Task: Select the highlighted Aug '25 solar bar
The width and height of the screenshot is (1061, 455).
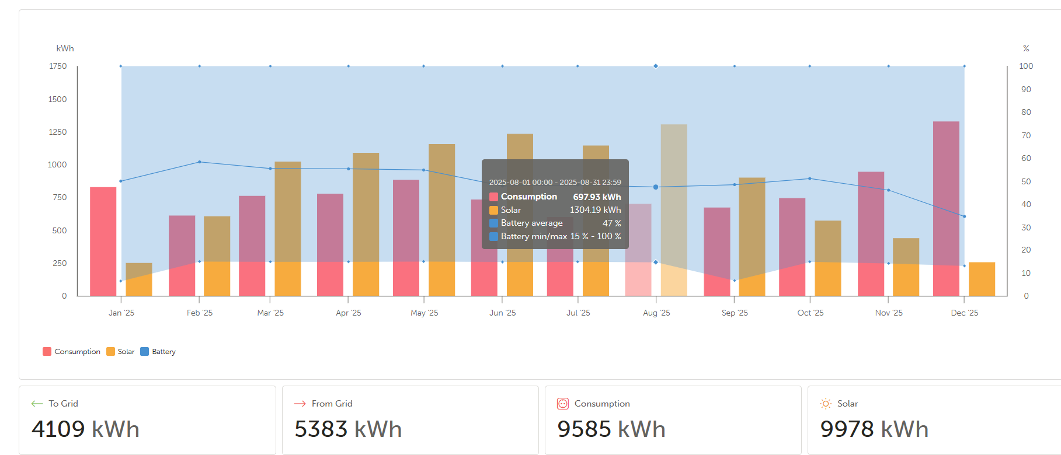Action: (674, 210)
